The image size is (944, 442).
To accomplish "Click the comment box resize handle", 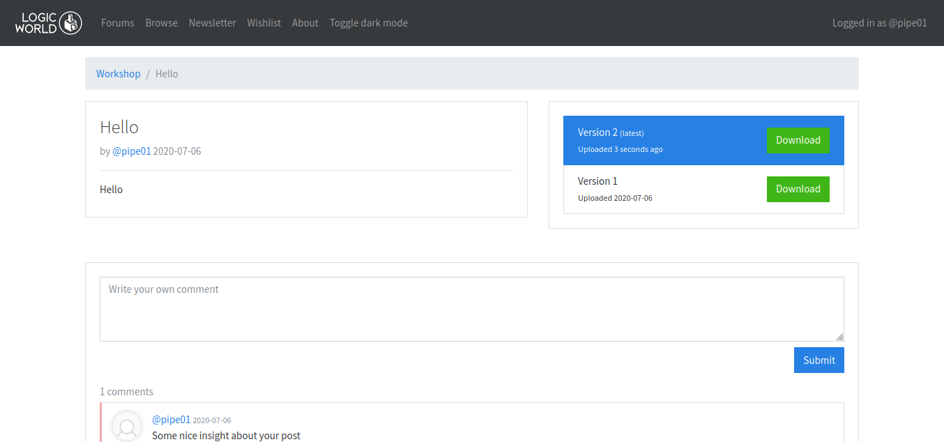I will coord(839,337).
